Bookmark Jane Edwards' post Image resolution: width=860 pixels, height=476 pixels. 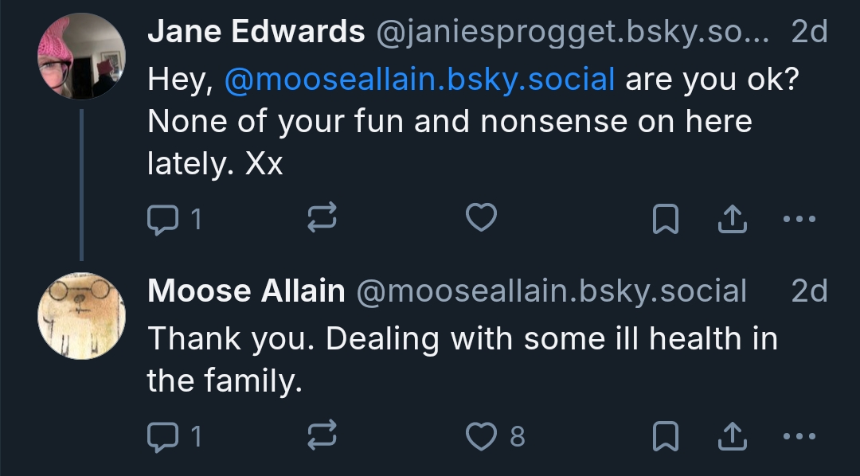coord(665,219)
